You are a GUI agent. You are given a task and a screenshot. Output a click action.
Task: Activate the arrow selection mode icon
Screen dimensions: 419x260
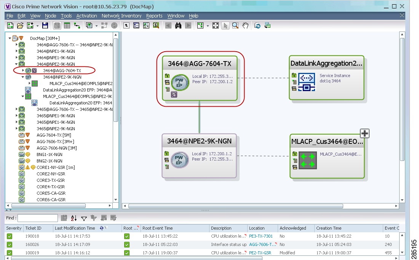click(225, 25)
